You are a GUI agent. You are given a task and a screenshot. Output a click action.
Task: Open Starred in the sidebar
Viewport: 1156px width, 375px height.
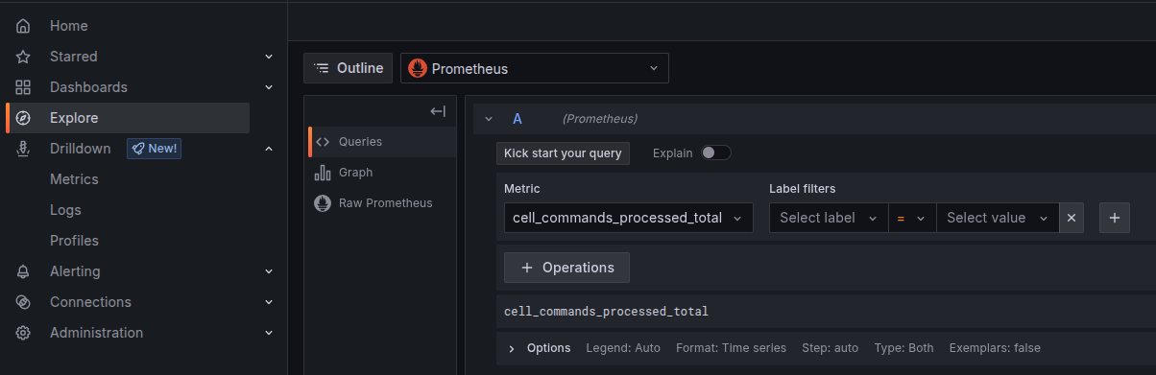click(74, 57)
